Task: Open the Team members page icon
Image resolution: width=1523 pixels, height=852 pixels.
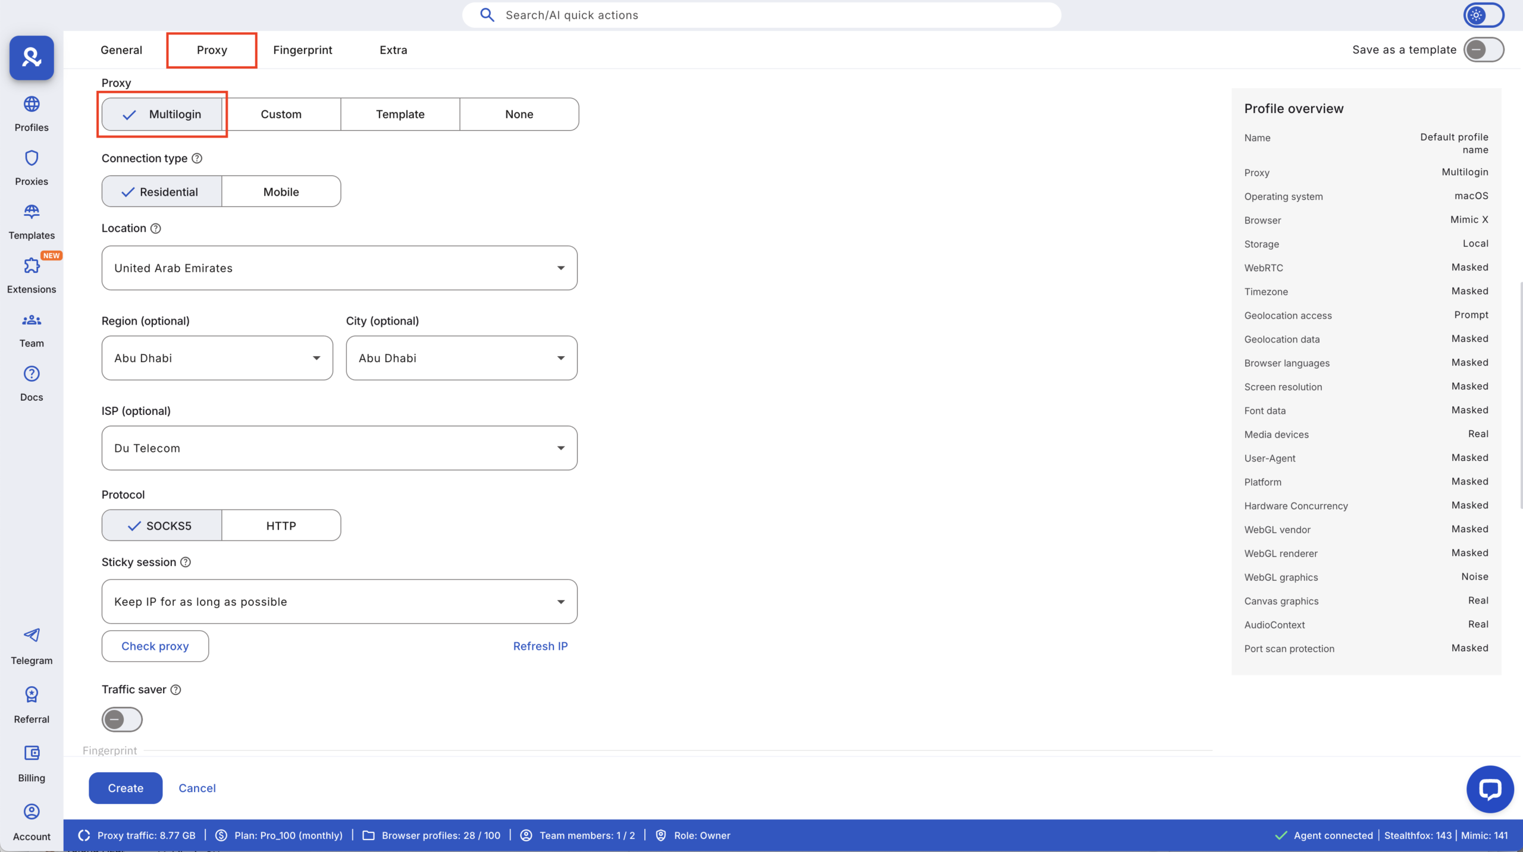Action: (32, 320)
